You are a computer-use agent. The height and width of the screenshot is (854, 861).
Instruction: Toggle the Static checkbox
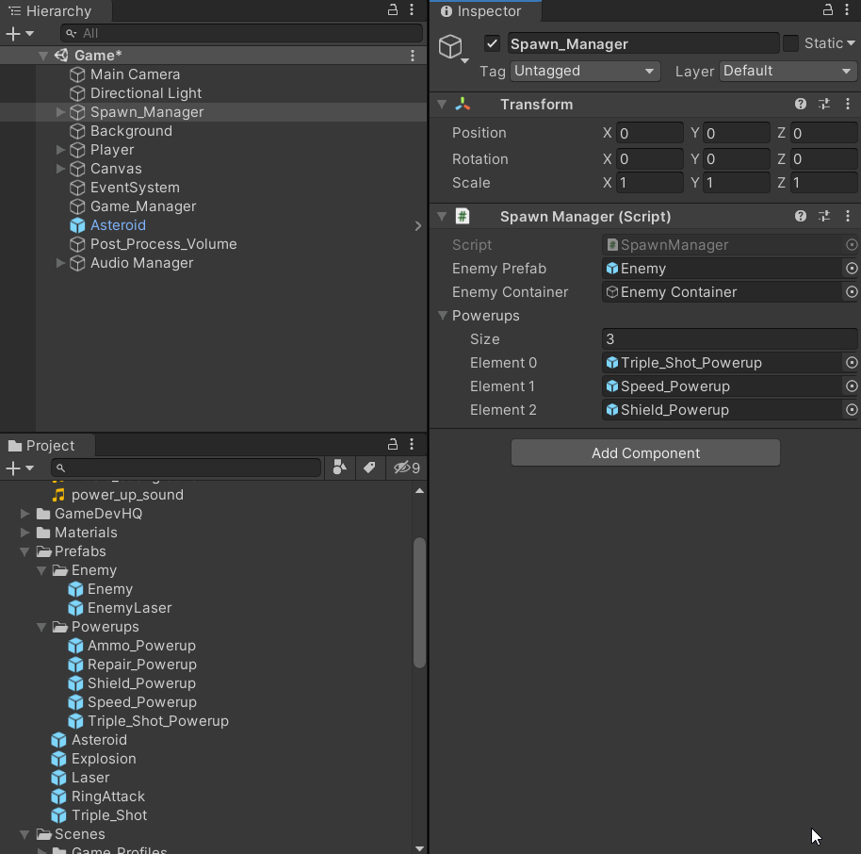(790, 43)
